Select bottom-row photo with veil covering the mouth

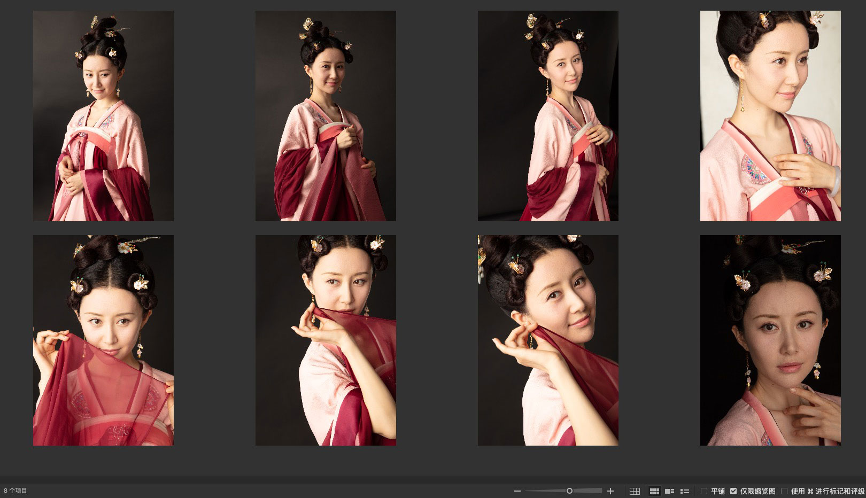[326, 340]
